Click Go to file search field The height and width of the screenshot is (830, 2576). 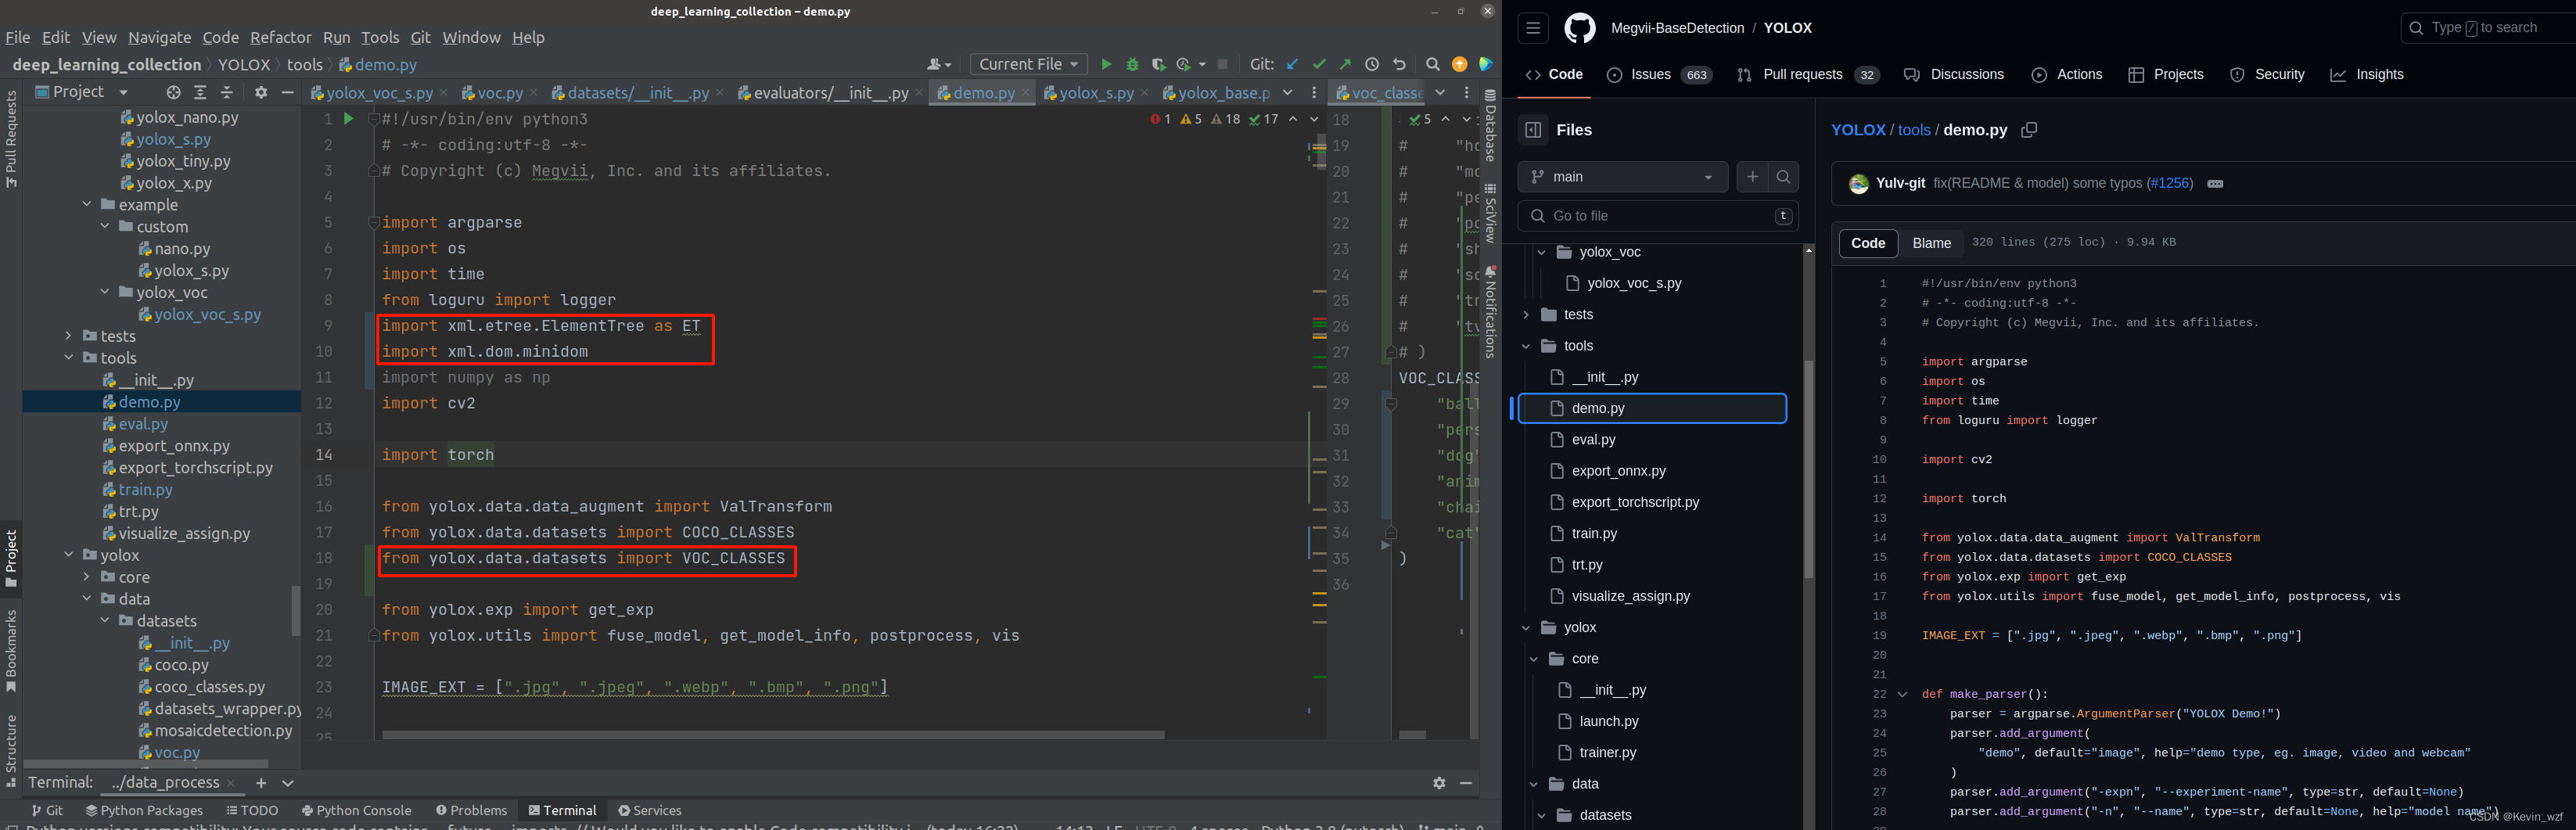click(1658, 216)
